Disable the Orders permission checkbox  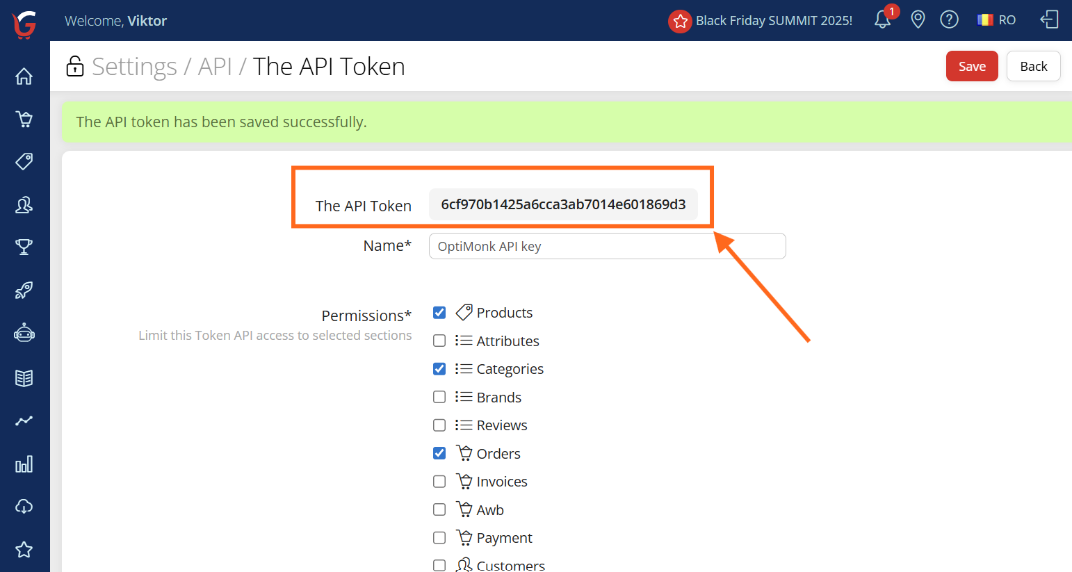point(439,453)
